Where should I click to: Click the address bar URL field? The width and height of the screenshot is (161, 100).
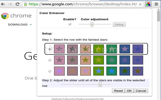click(x=83, y=4)
